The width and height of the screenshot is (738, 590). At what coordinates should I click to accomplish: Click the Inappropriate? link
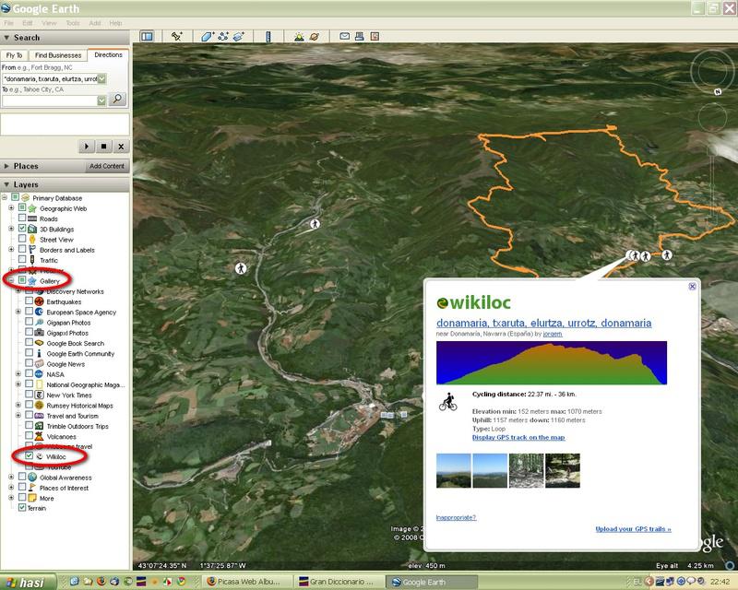456,517
